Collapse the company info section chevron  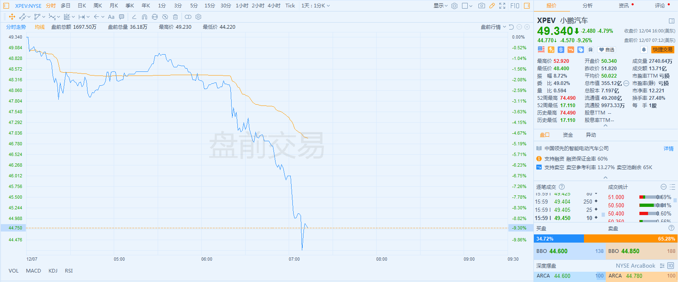pyautogui.click(x=605, y=177)
